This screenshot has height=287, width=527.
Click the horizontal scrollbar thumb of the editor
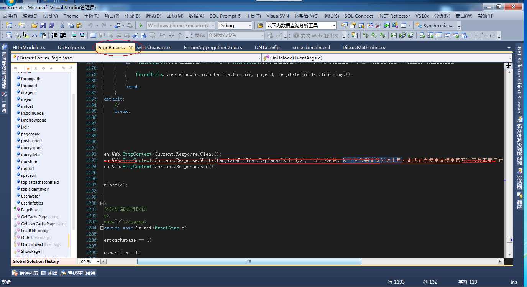[x=249, y=262]
